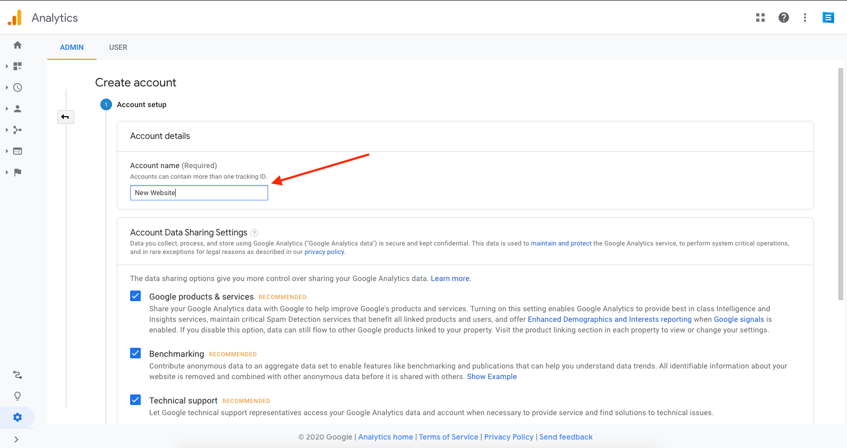Expand the Behavior sidebar arrow
The width and height of the screenshot is (847, 448).
tap(7, 151)
